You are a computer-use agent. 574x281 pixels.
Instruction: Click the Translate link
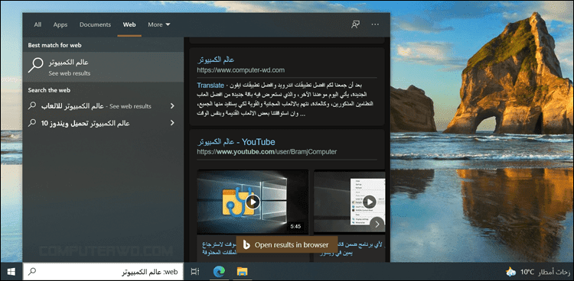(210, 86)
